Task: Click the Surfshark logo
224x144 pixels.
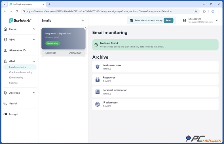Action: pos(20,20)
